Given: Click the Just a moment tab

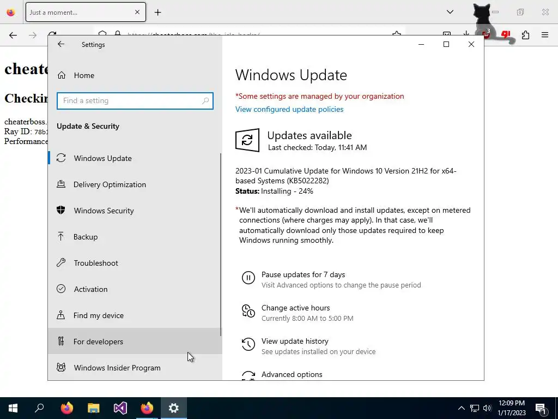Looking at the screenshot, I should (86, 12).
